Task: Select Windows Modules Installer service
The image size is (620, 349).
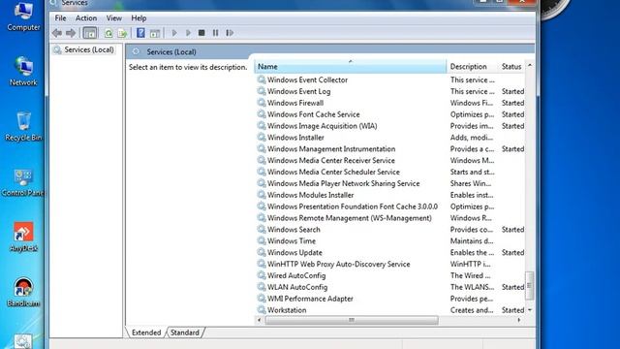Action: tap(310, 195)
